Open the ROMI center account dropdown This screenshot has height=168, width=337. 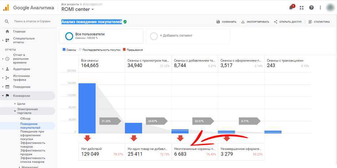pyautogui.click(x=78, y=10)
